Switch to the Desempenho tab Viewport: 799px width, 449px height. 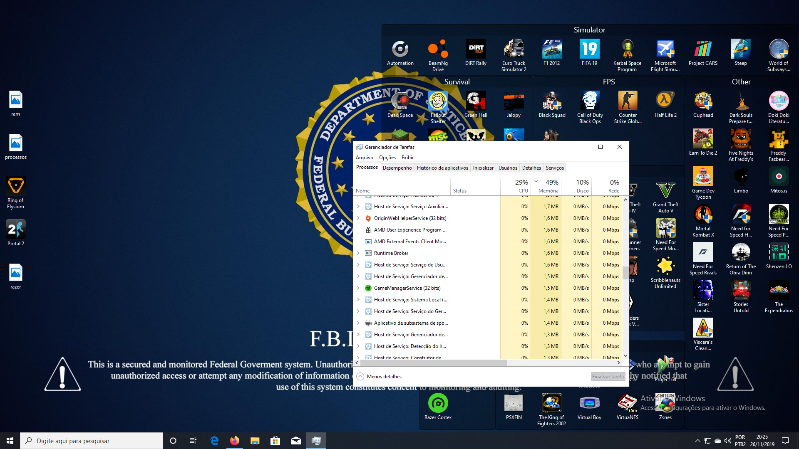click(x=397, y=168)
